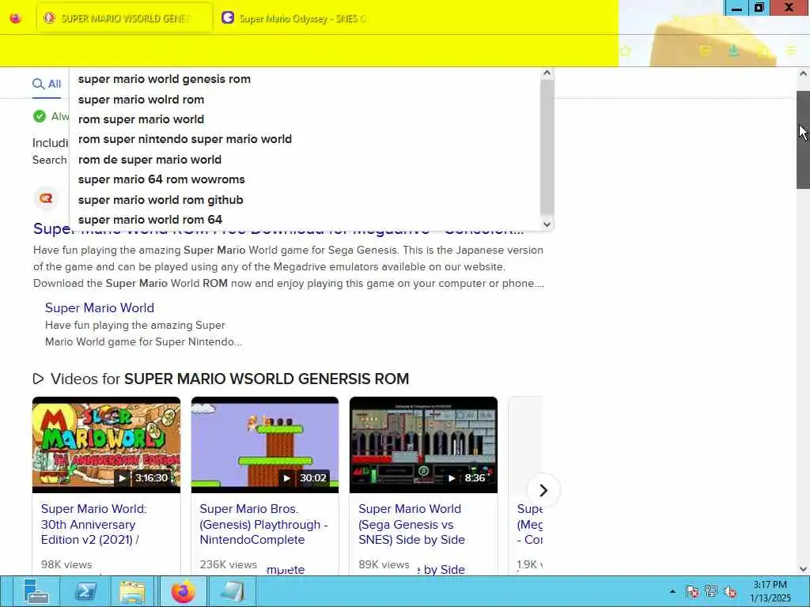Open the Firefox hamburger menu
The image size is (810, 607).
click(x=791, y=51)
